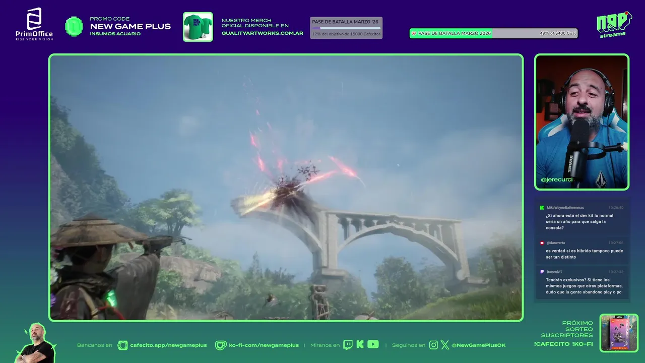645x363 pixels.
Task: Open the @NewGamePlusOK handle
Action: click(x=478, y=345)
